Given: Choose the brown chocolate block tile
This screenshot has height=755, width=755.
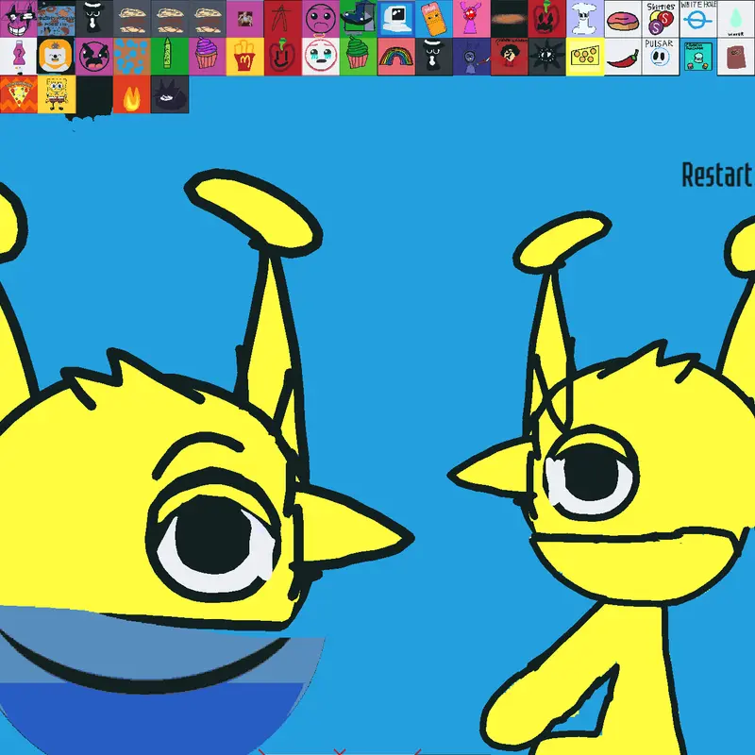Looking at the screenshot, I should (736, 57).
